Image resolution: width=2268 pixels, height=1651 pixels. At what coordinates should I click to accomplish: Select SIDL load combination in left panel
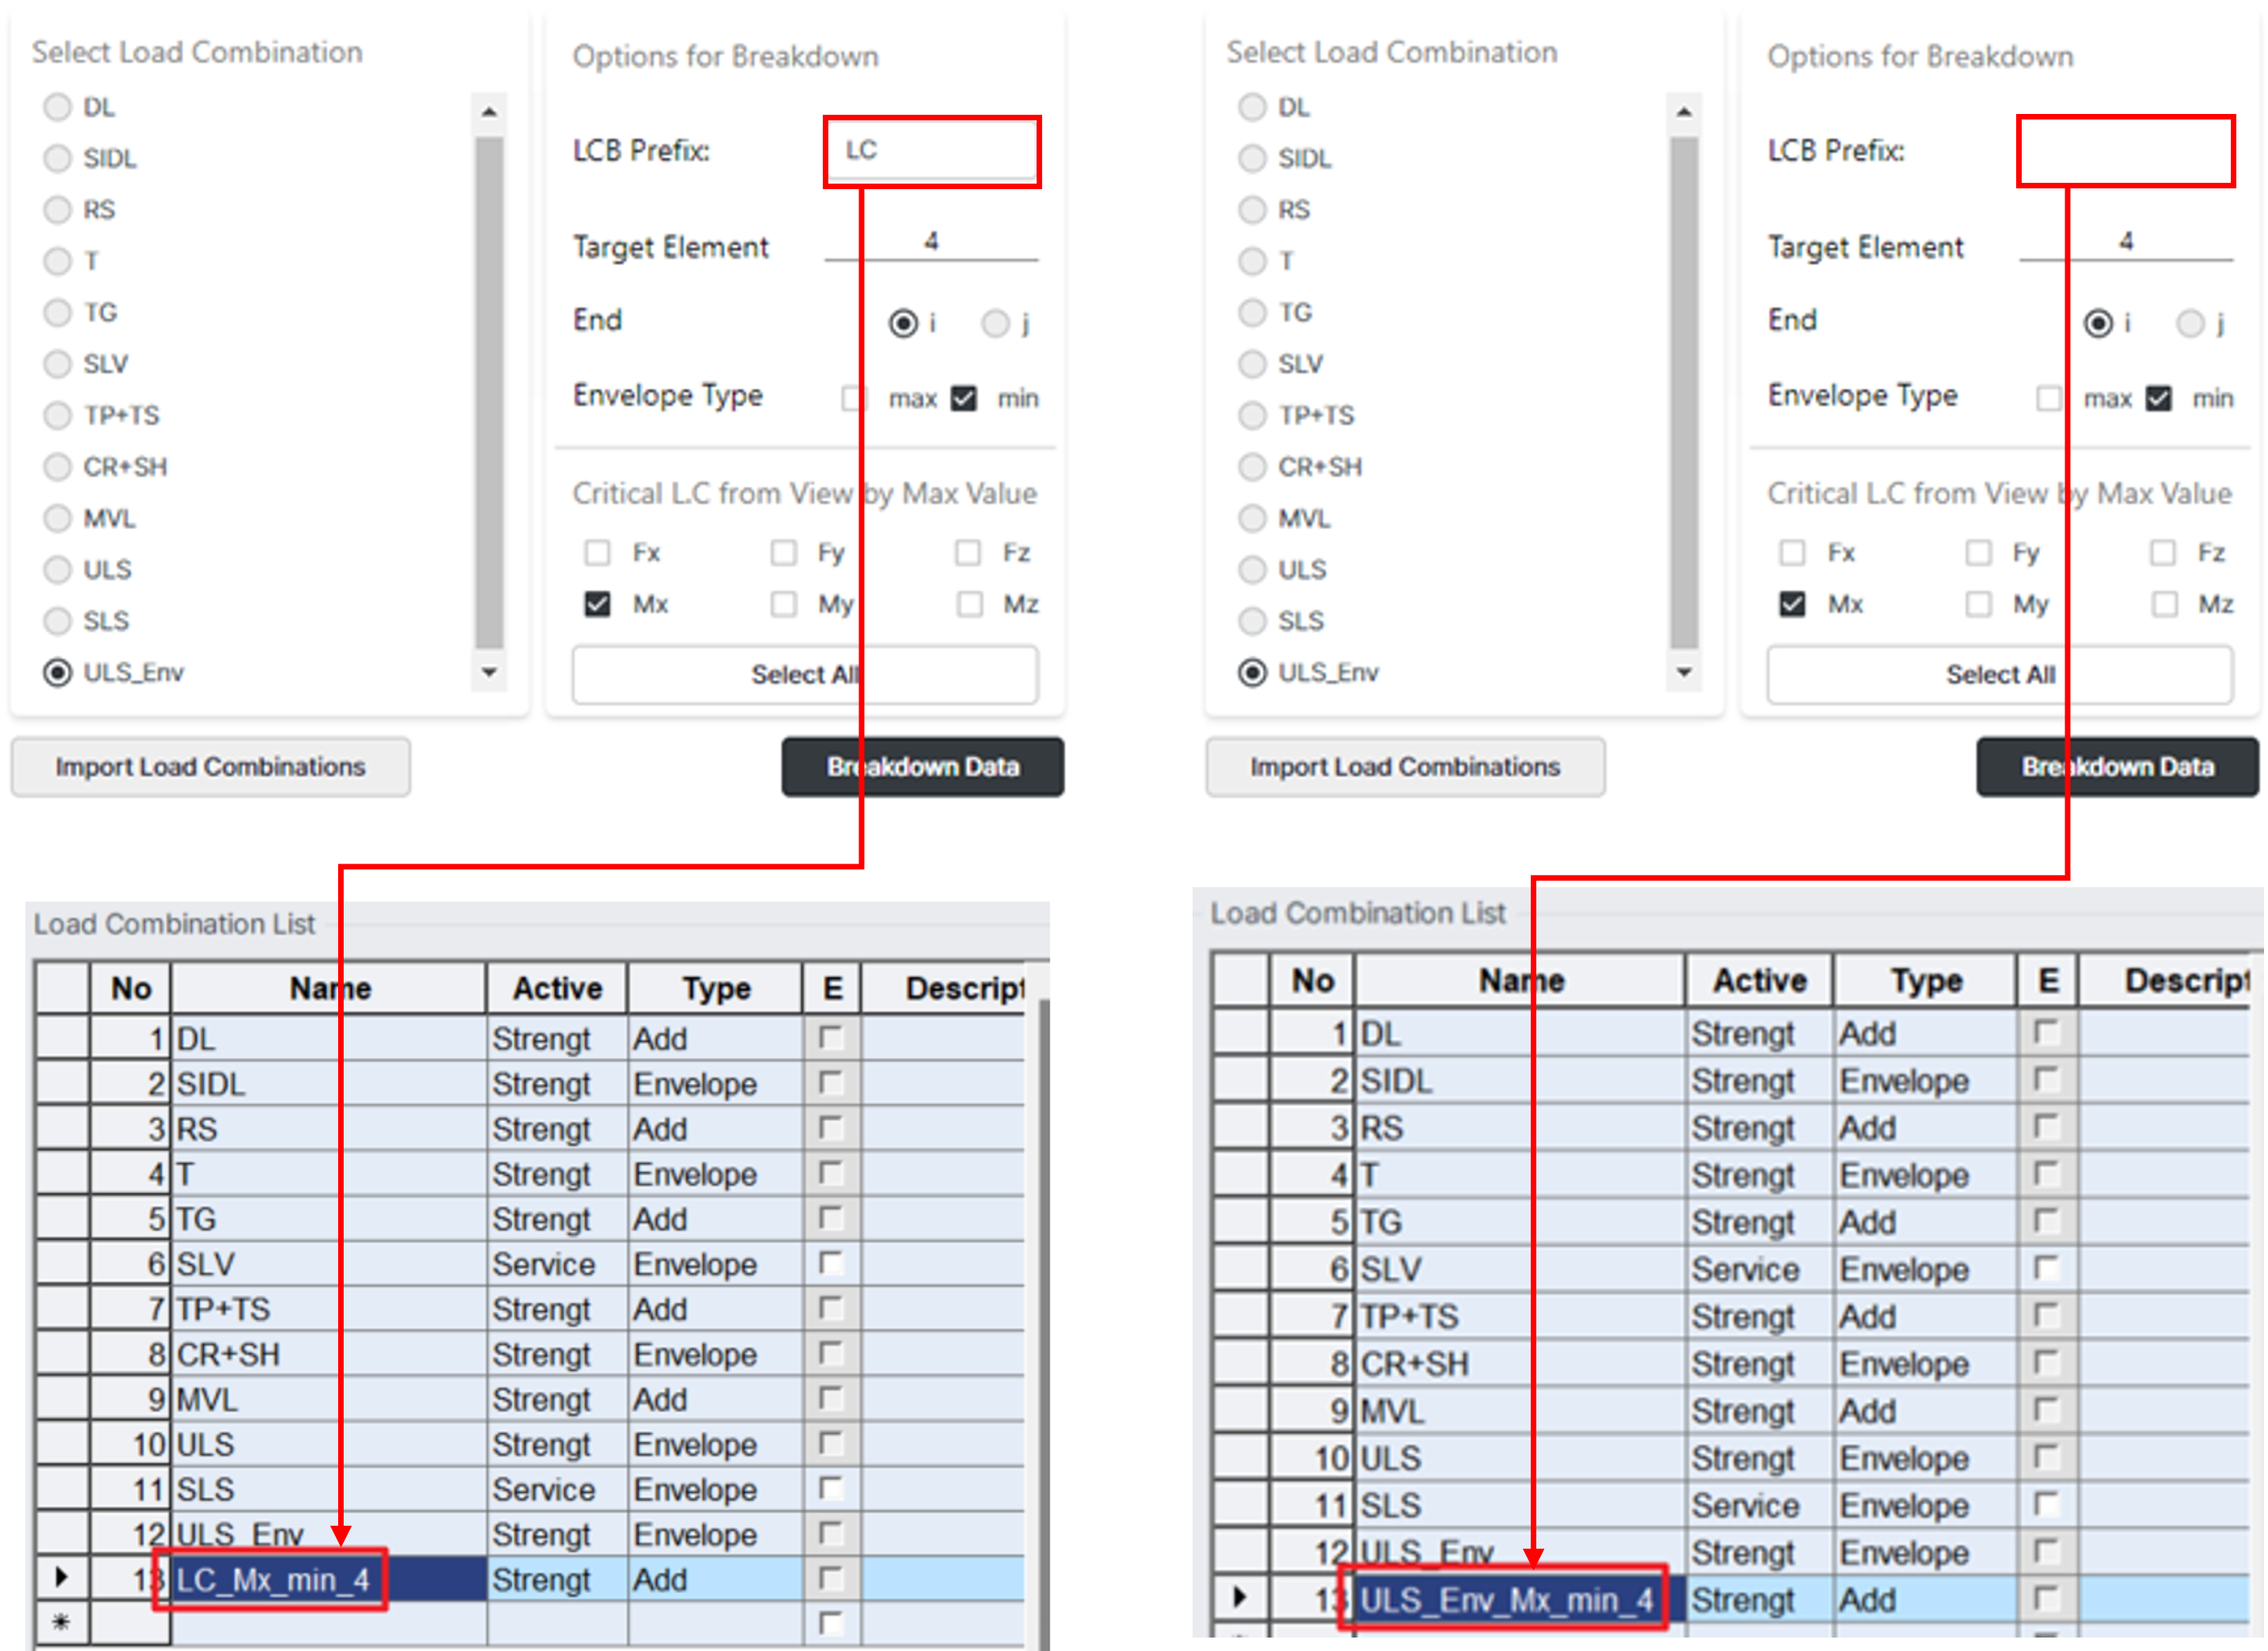tap(58, 158)
